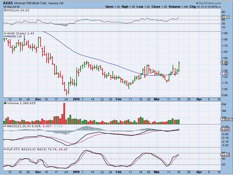This screenshot has height=175, width=233.
Task: Select the 63.02 RSI value tag
Action: pos(224,17)
